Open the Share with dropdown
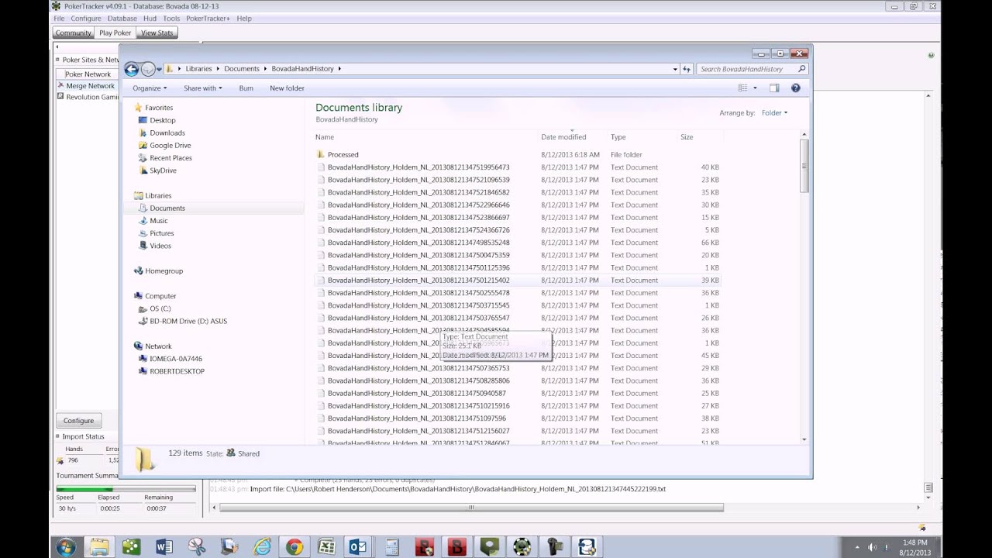The image size is (992, 558). [x=202, y=88]
